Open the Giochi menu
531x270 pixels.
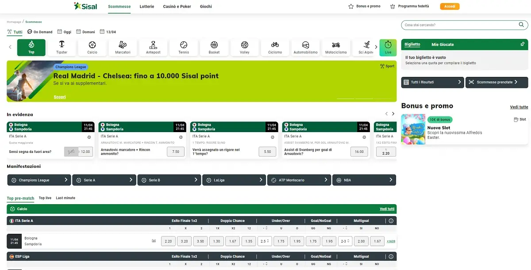206,7
